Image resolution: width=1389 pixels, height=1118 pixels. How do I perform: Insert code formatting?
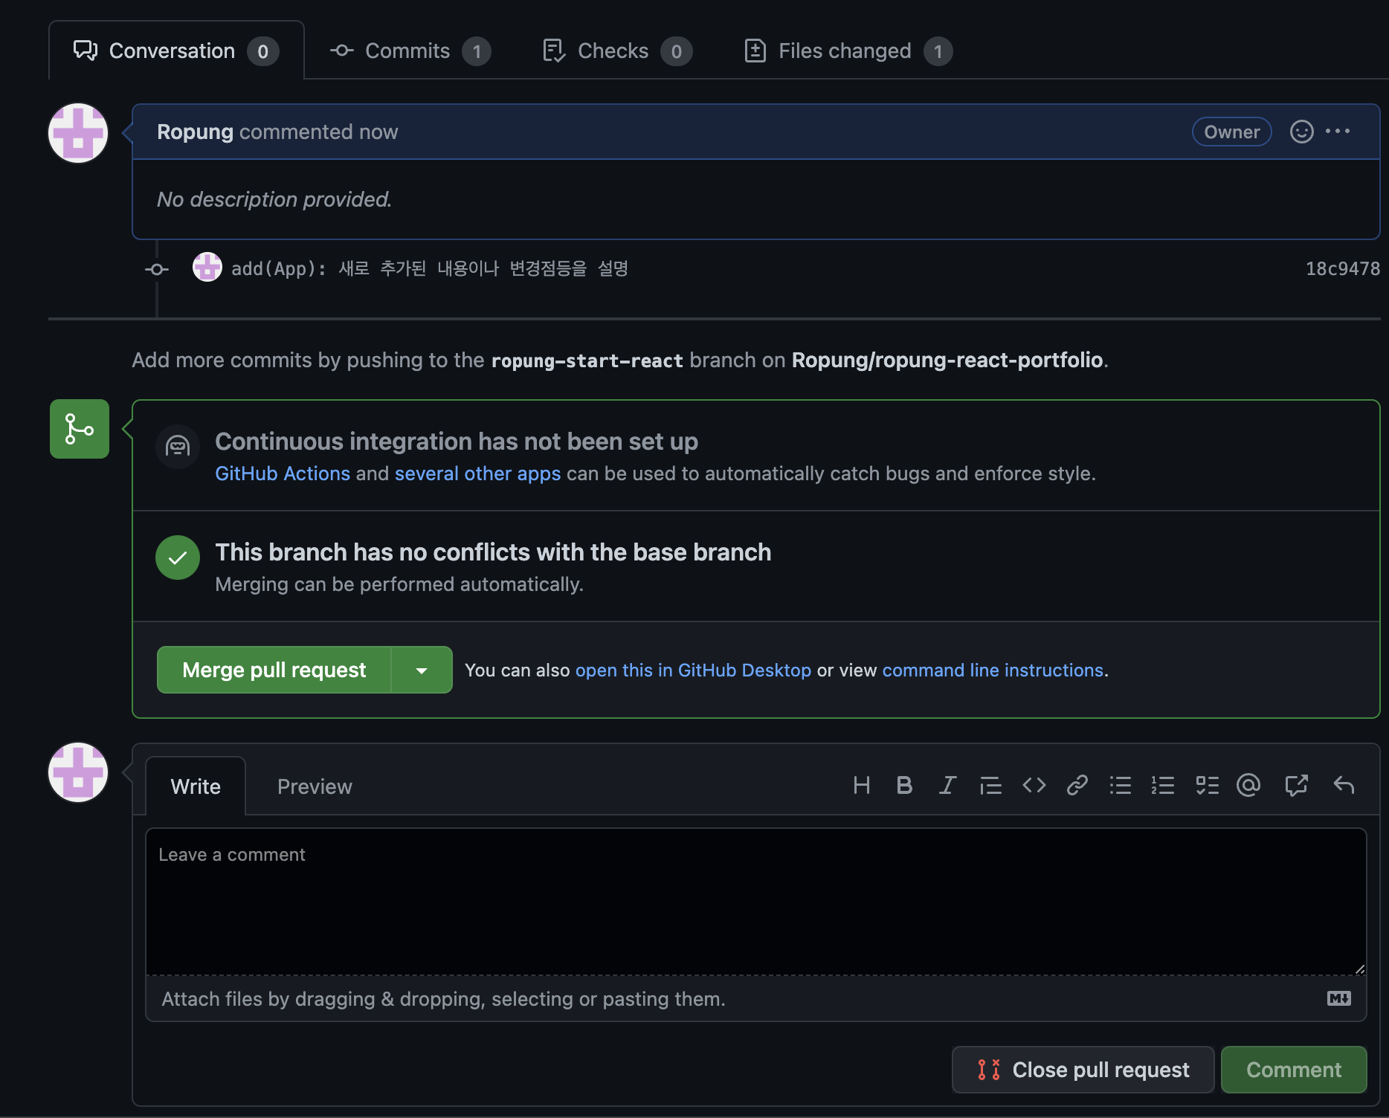(1034, 785)
